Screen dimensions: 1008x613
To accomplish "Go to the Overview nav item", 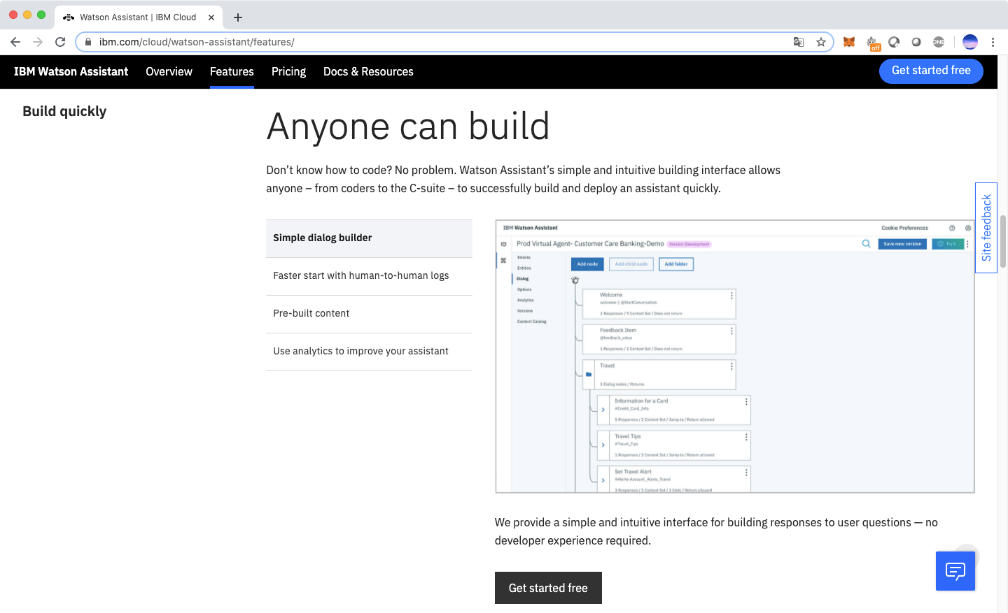I will (169, 71).
